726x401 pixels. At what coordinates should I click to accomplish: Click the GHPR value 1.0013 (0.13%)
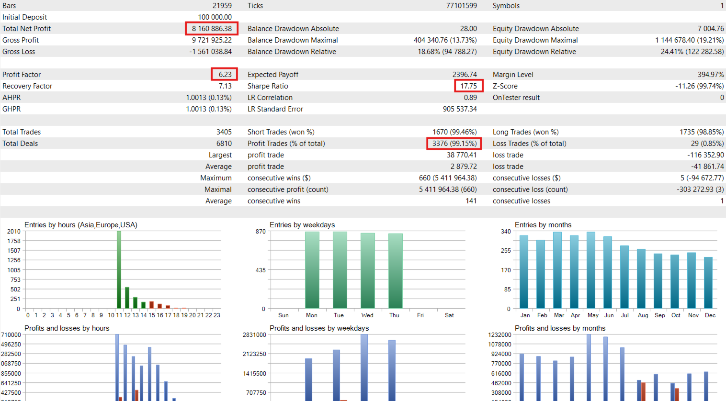pyautogui.click(x=209, y=109)
